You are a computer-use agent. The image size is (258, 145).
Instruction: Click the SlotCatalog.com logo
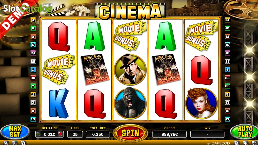[28, 8]
